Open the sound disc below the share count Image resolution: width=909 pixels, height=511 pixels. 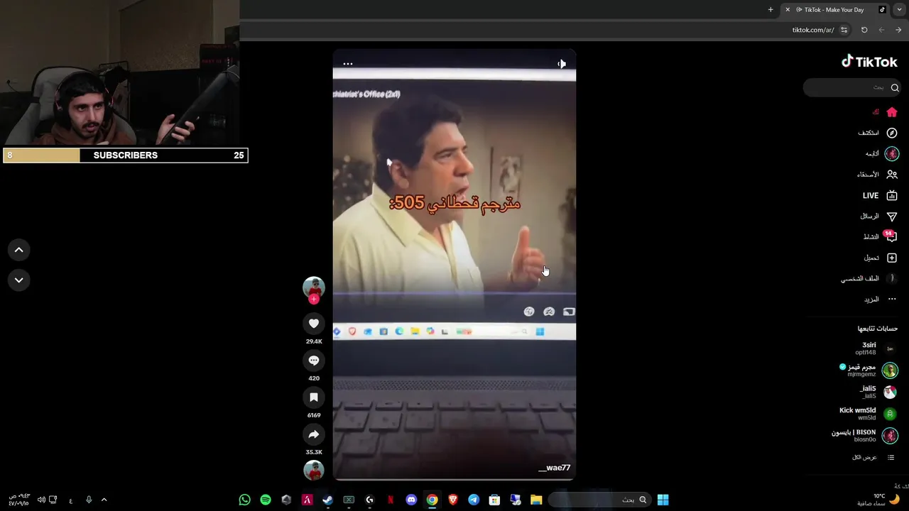[x=314, y=470]
